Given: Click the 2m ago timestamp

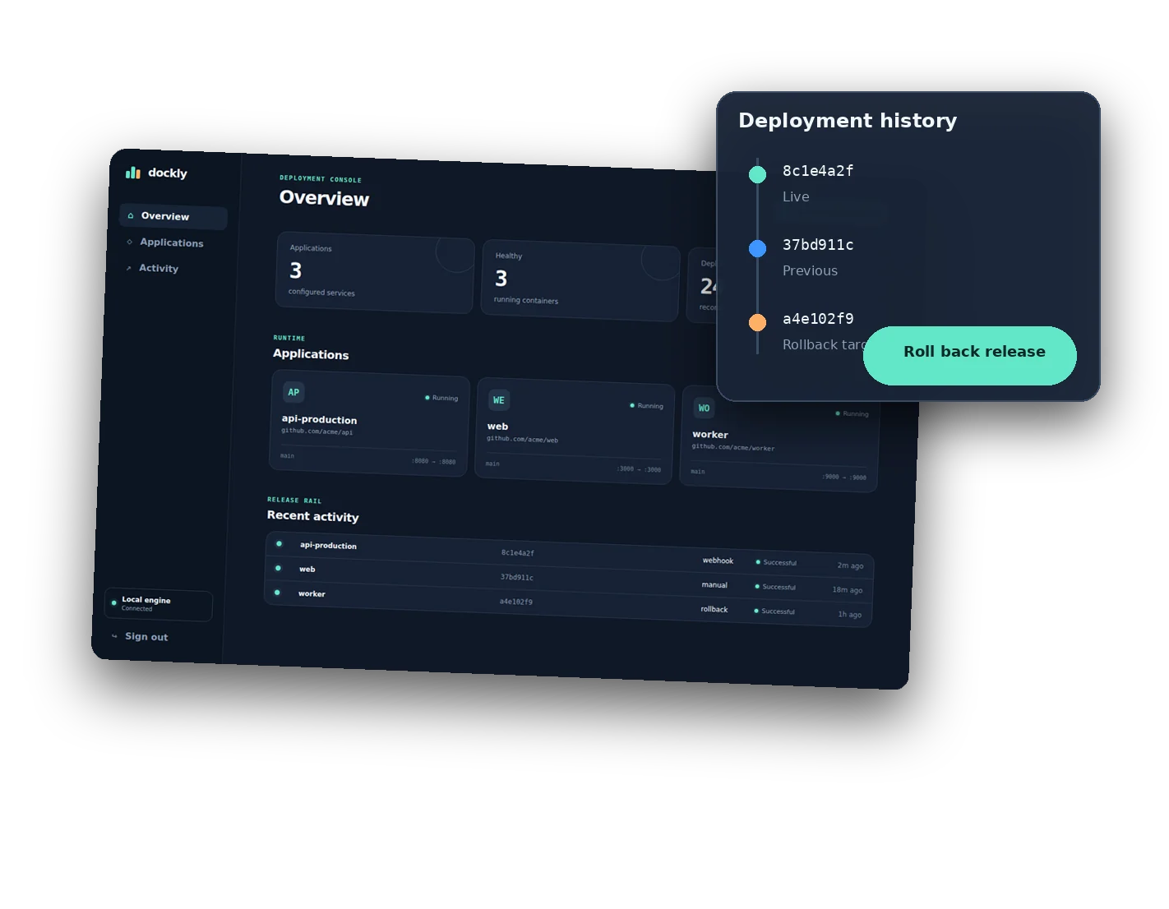Looking at the screenshot, I should pos(850,565).
